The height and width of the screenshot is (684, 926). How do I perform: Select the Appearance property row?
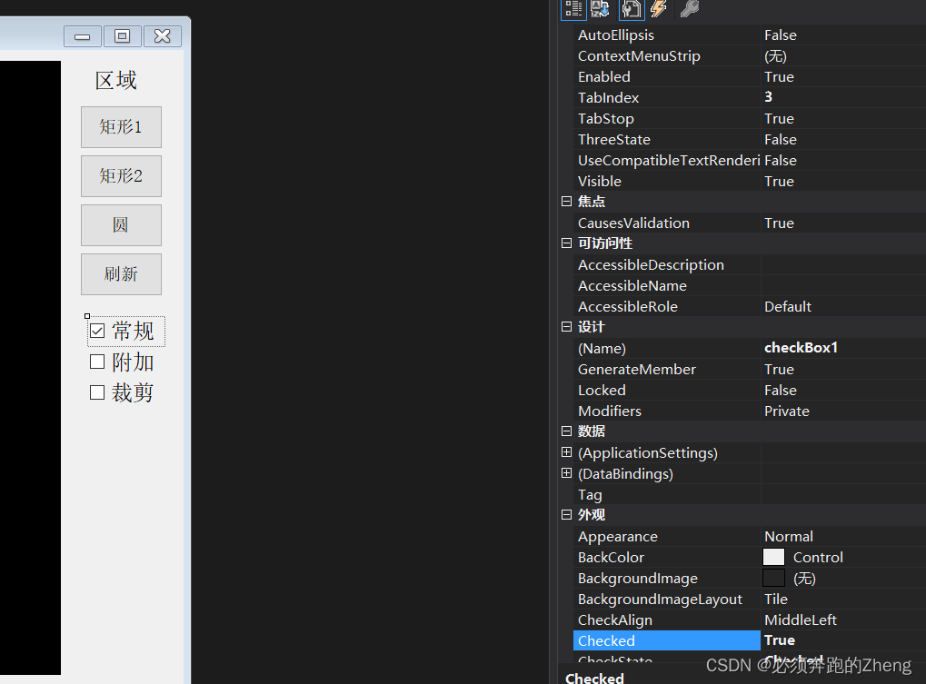tap(750, 537)
